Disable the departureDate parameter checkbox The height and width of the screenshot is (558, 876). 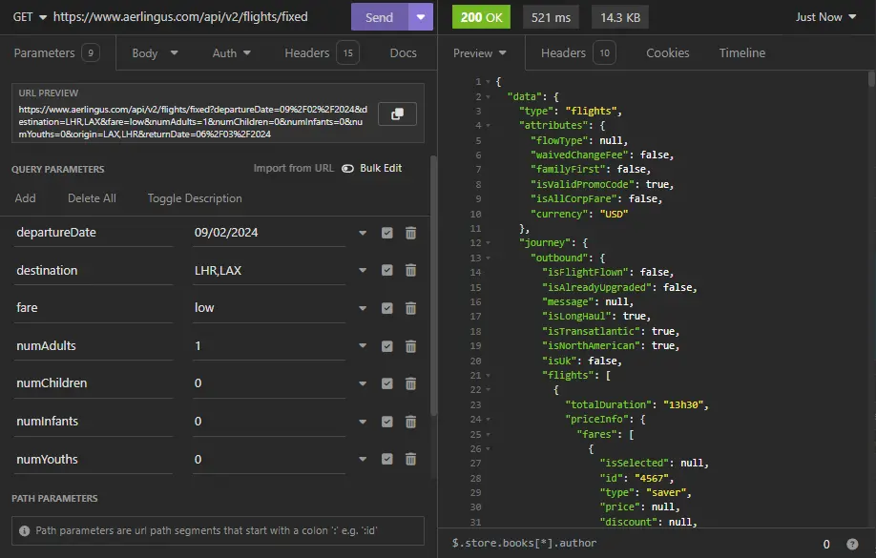tap(386, 233)
